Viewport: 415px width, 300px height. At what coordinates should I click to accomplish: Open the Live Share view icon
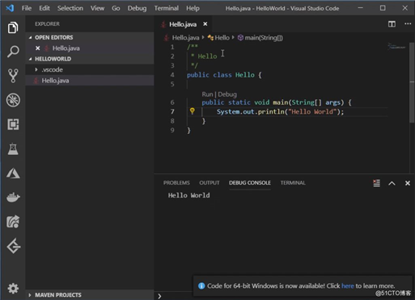click(13, 222)
